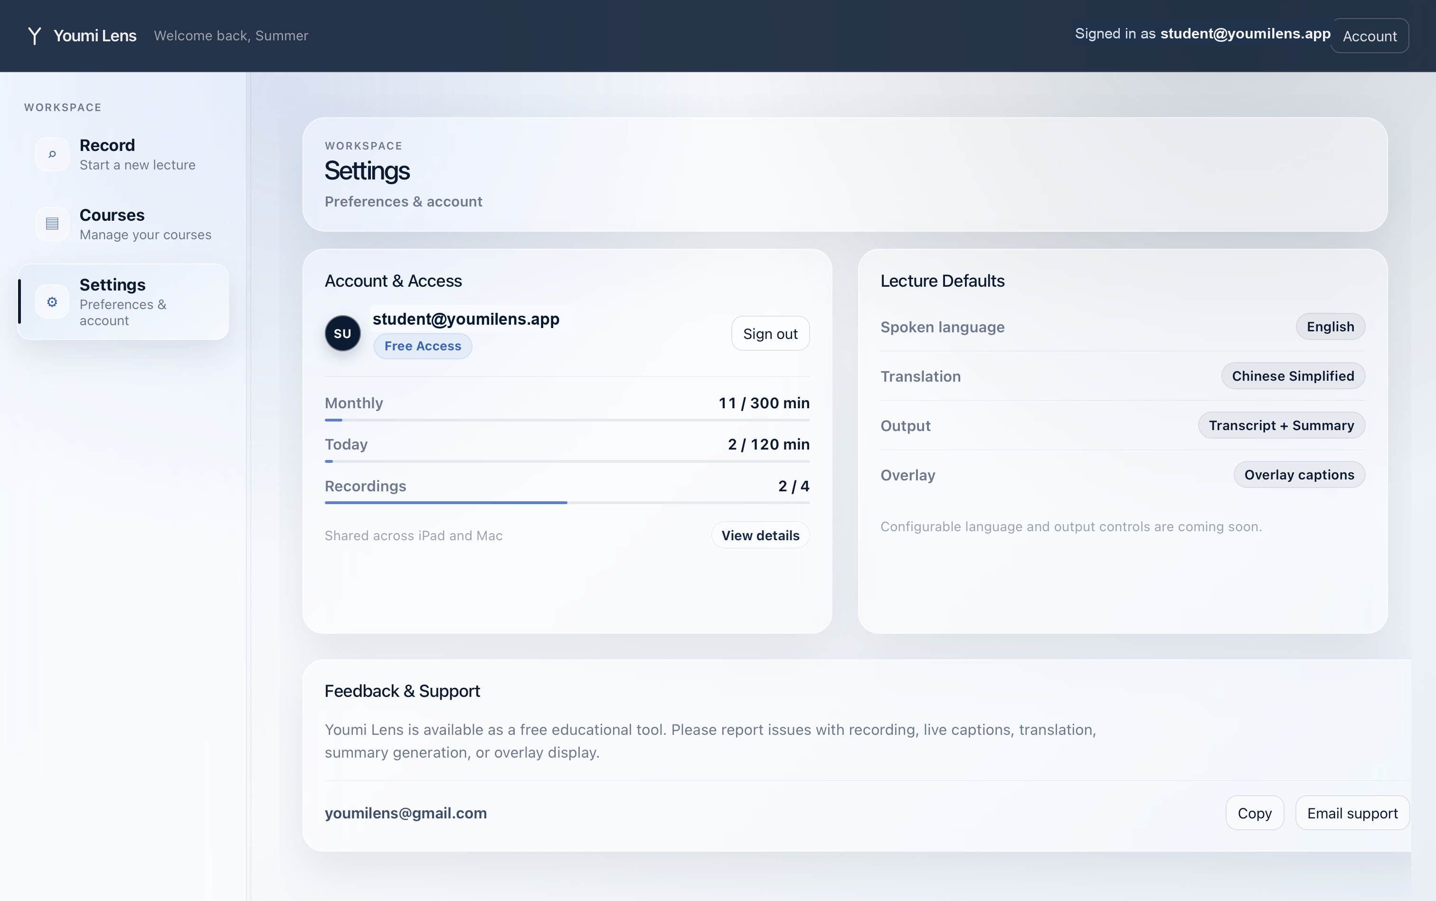Select Settings in the workspace sidebar
Viewport: 1436px width, 901px height.
(x=123, y=302)
